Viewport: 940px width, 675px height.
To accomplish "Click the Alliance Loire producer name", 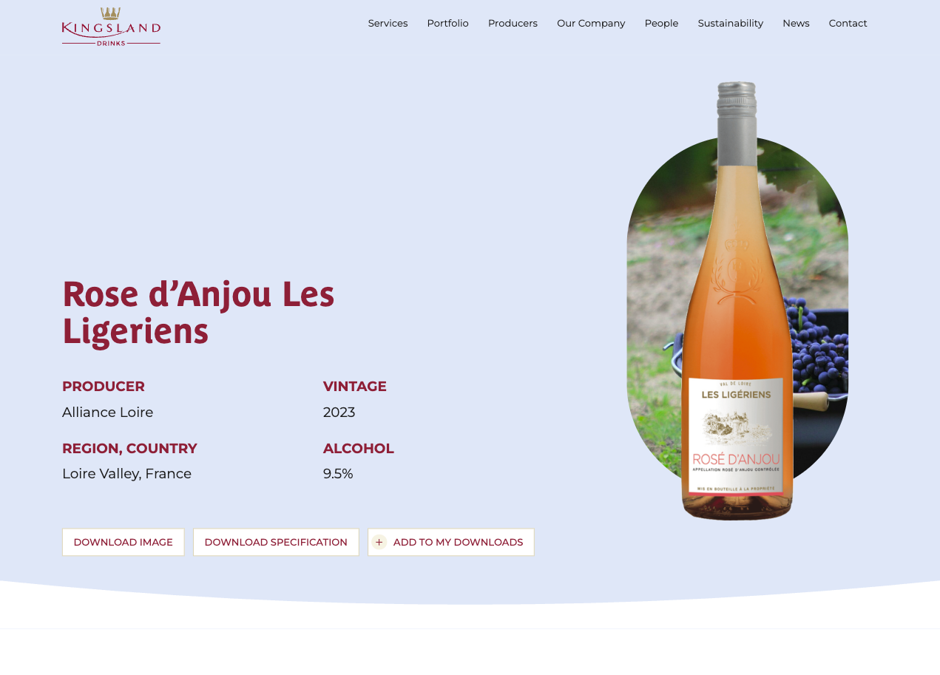I will 107,412.
